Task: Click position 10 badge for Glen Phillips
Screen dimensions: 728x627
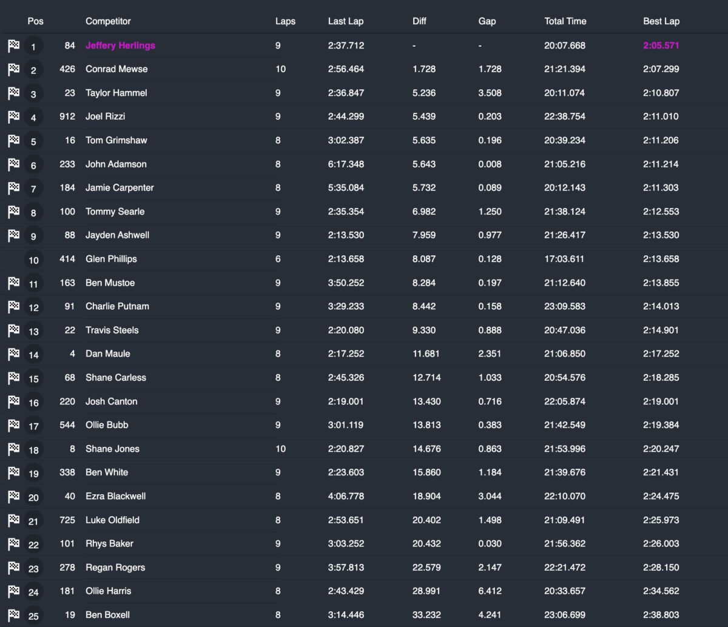Action: pyautogui.click(x=33, y=260)
